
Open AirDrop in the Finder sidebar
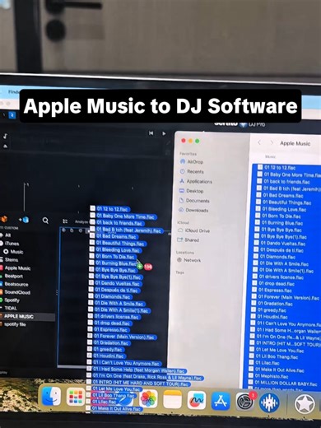pyautogui.click(x=192, y=161)
